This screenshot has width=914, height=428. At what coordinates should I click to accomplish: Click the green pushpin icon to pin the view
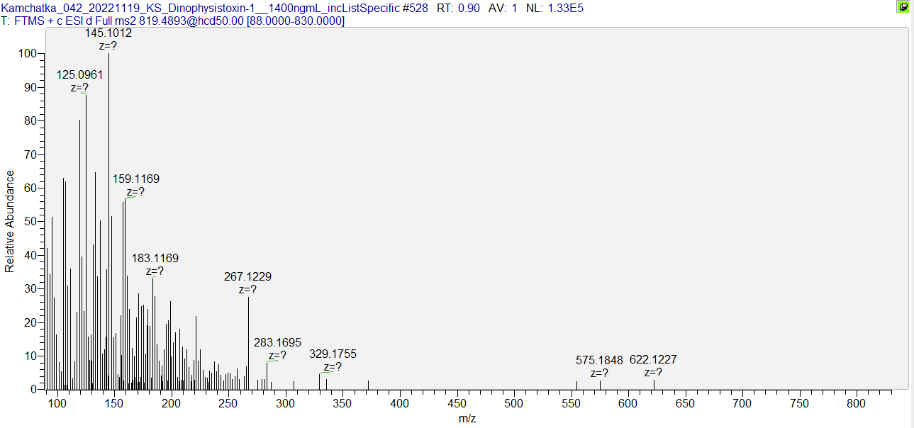click(x=903, y=7)
